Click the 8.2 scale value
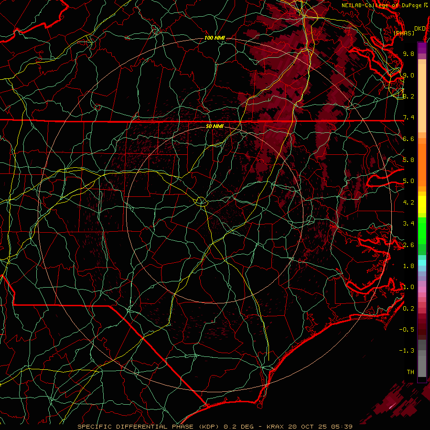Screen dimensions: 430x430 [x=408, y=96]
